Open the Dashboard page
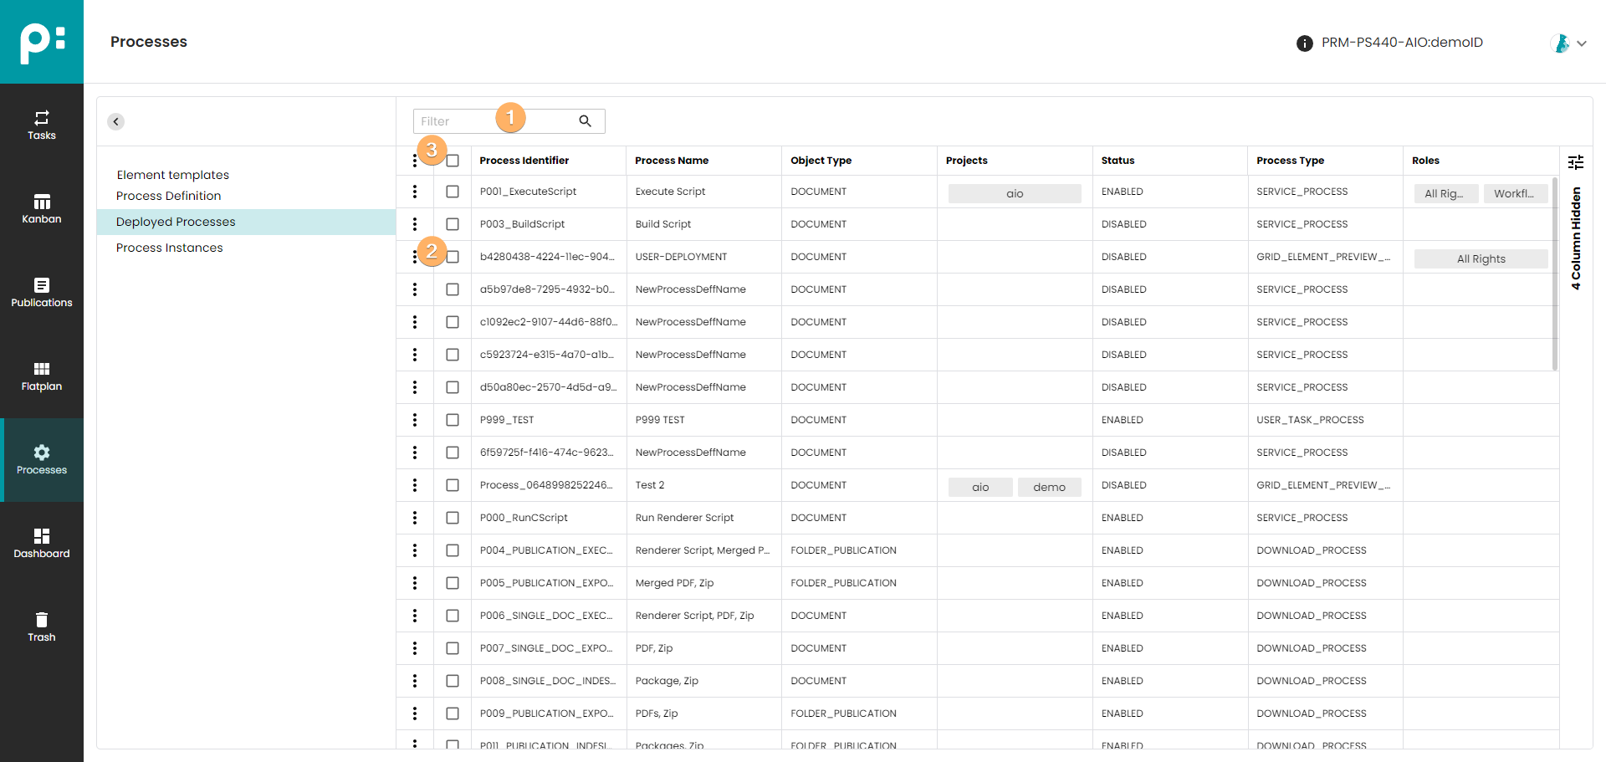 pyautogui.click(x=42, y=543)
